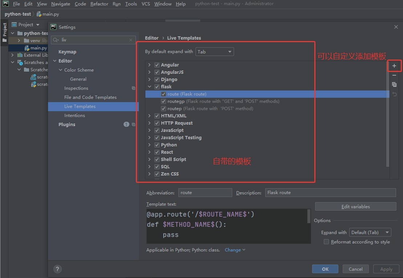Collapse the Color Scheme settings node
This screenshot has height=278, width=403.
point(60,70)
